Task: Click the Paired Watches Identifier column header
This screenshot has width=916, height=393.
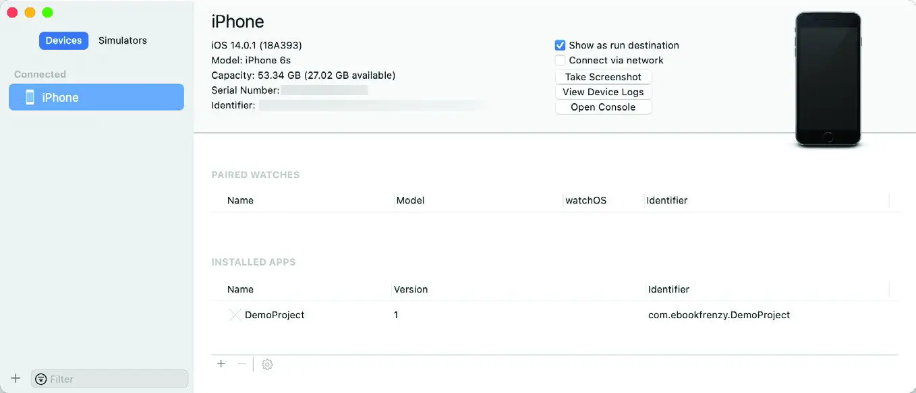Action: coord(667,200)
